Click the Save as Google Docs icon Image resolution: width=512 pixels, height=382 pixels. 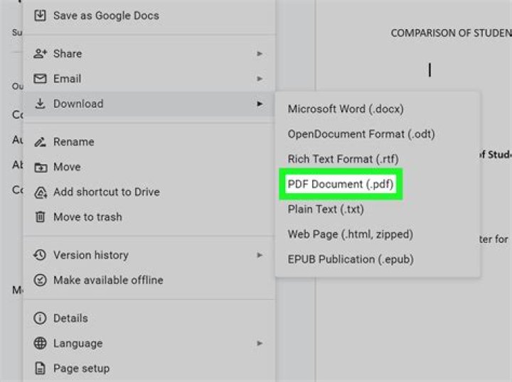click(41, 16)
